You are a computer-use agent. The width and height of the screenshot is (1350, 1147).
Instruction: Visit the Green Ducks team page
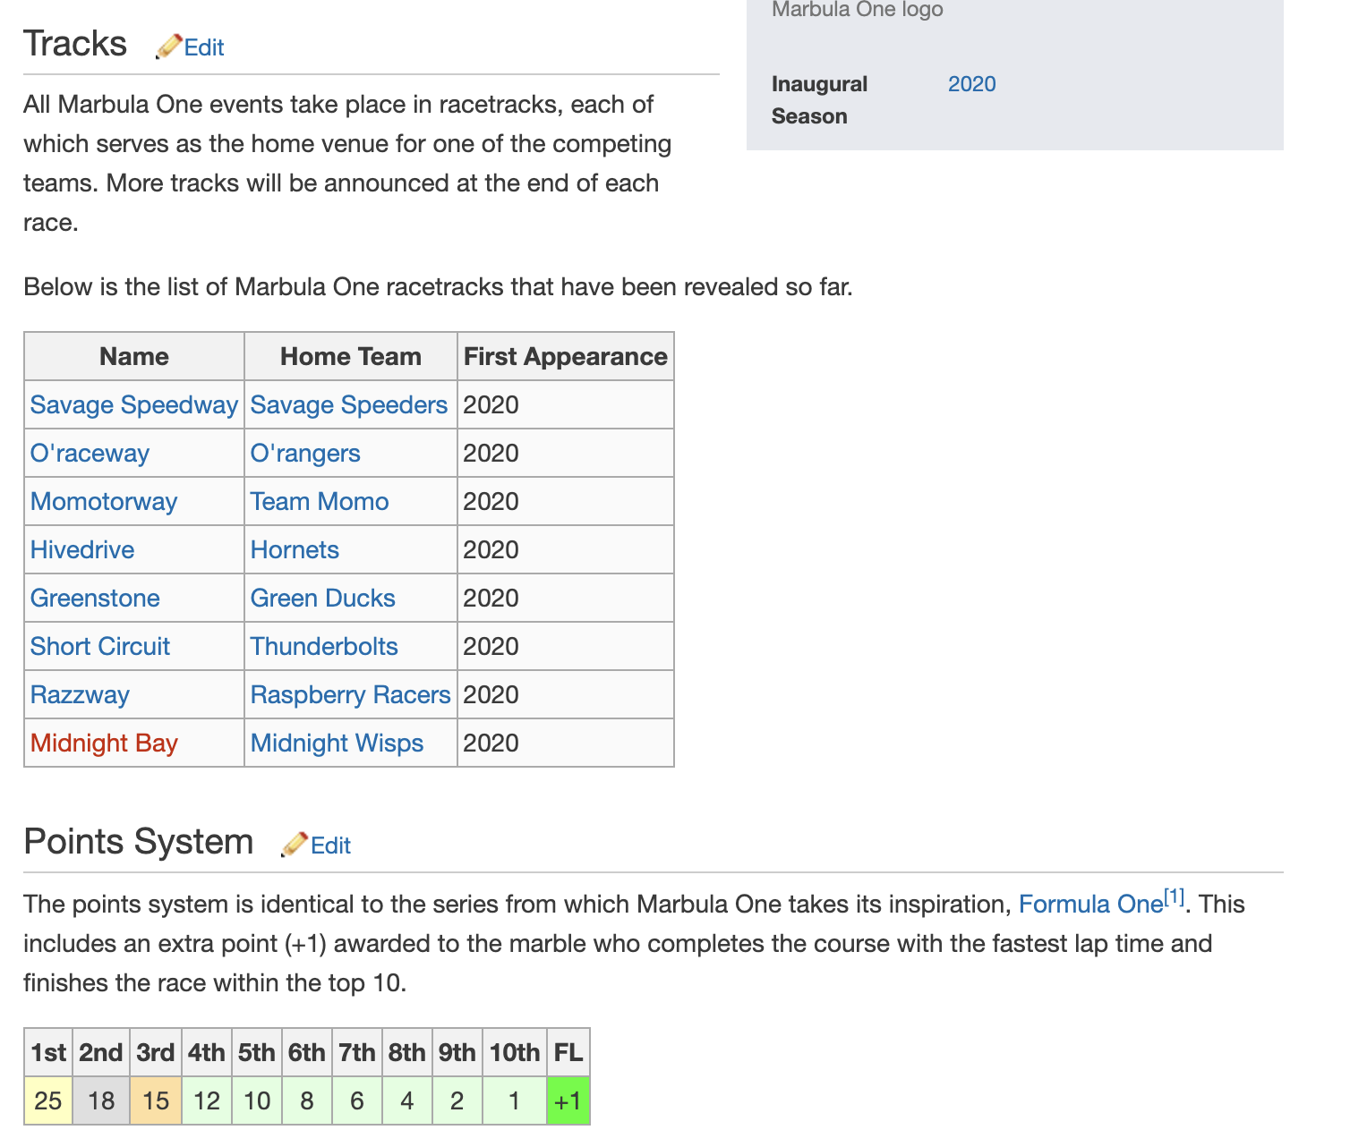[x=323, y=598]
